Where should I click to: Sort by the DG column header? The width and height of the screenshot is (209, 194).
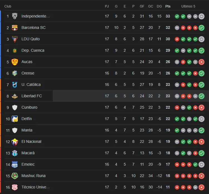(159, 6)
